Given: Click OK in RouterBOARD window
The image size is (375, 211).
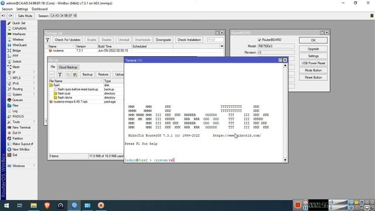Looking at the screenshot, I should click(x=313, y=40).
